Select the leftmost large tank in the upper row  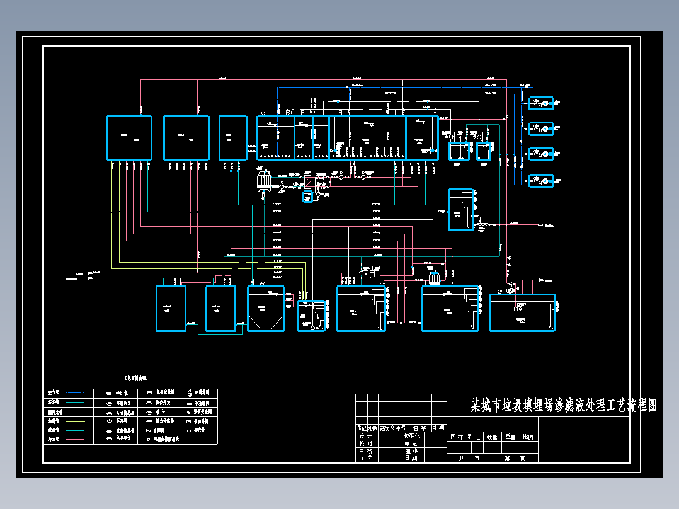click(x=130, y=138)
